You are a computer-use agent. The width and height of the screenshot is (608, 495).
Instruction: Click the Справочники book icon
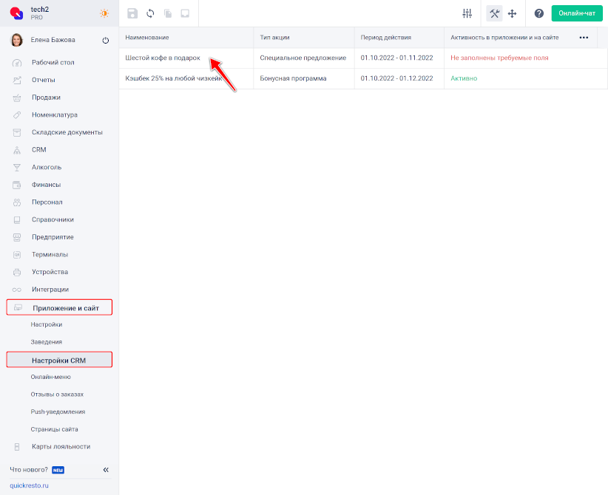point(17,219)
